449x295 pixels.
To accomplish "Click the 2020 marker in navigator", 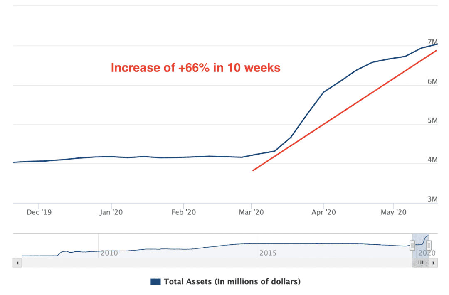I will coord(427,253).
